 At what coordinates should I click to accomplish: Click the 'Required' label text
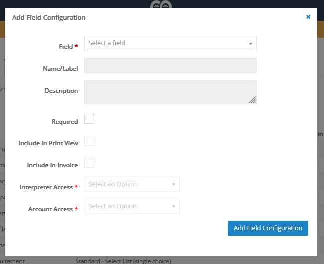tap(65, 122)
